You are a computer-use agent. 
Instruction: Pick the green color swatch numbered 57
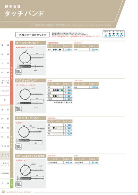pyautogui.click(x=122, y=34)
